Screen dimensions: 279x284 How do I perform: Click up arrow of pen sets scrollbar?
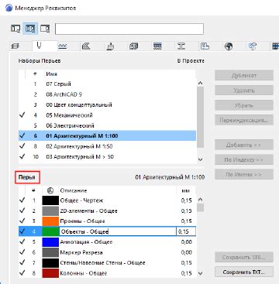point(200,83)
